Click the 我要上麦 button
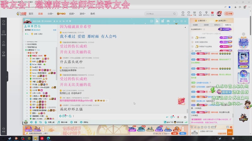 [50, 122]
